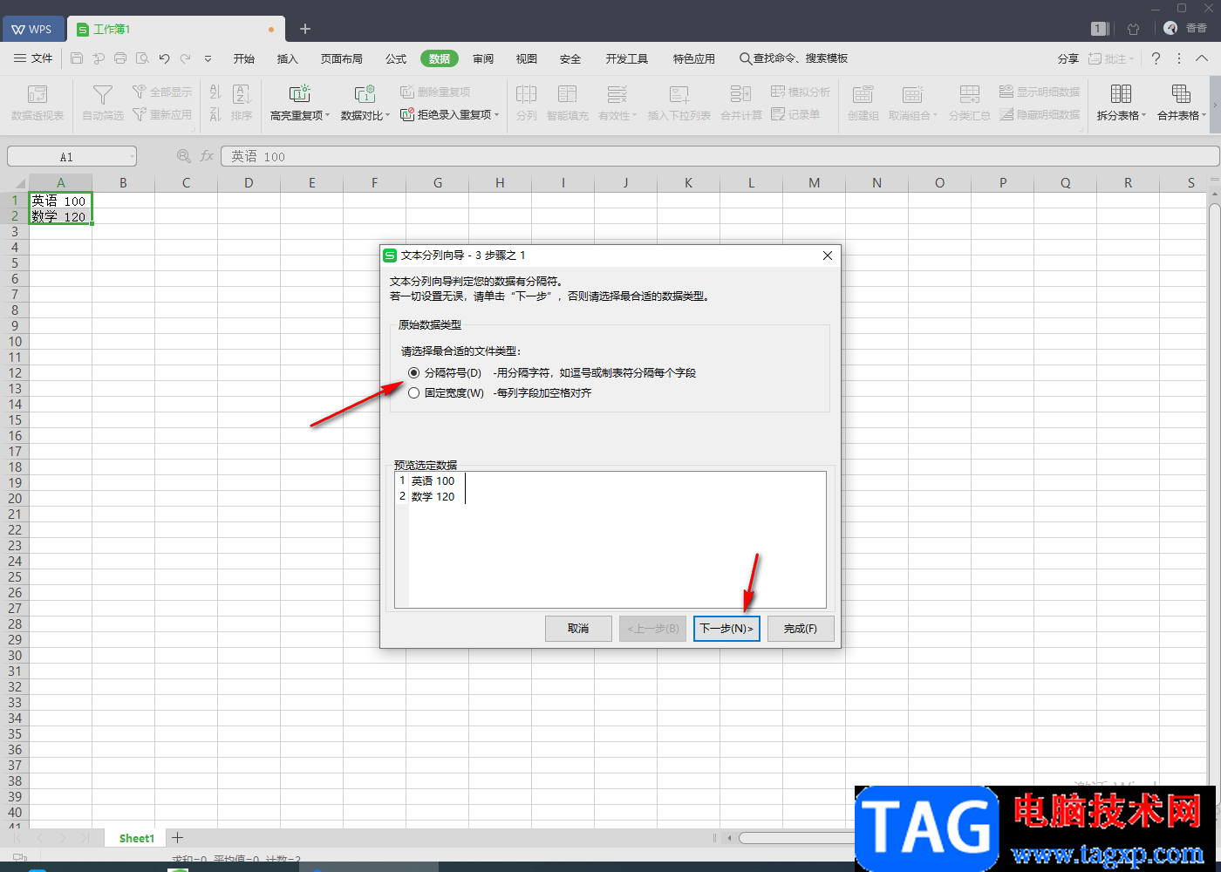Click the undo arrow in quick toolbar
Viewport: 1221px width, 872px height.
click(x=164, y=58)
